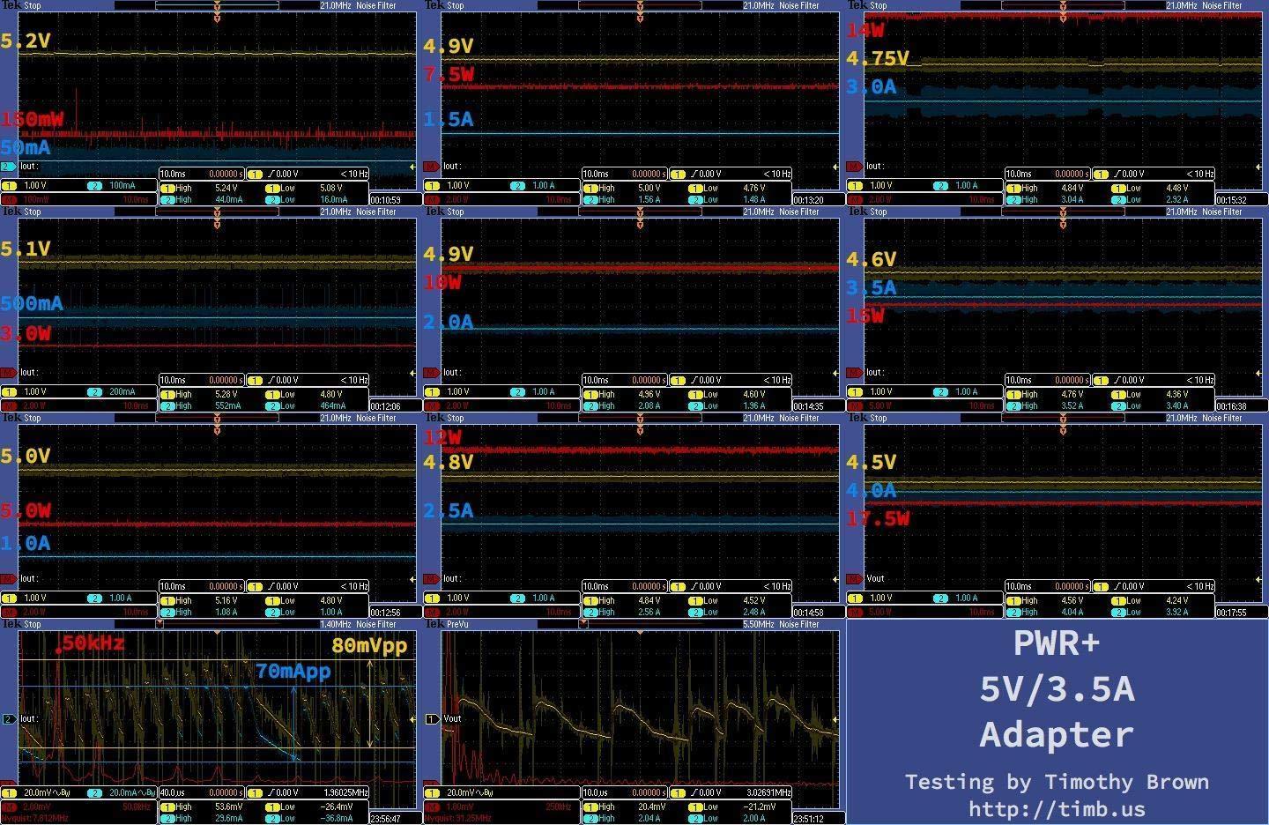Click the '464mA' Low measurement value
Viewport: 1269px width, 825px height.
click(x=333, y=405)
